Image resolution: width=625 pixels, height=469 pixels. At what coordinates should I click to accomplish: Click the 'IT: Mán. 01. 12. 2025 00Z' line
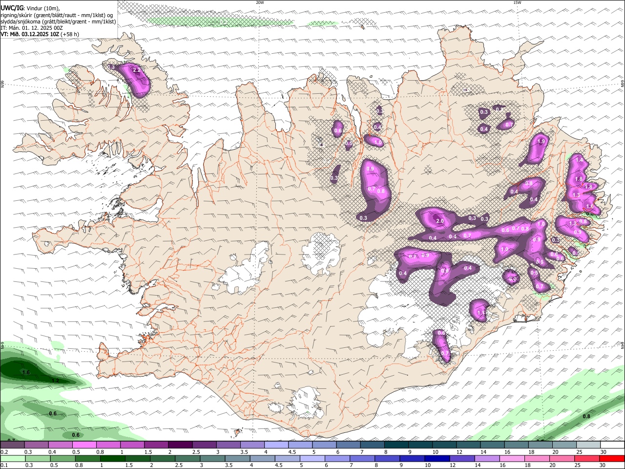[32, 28]
